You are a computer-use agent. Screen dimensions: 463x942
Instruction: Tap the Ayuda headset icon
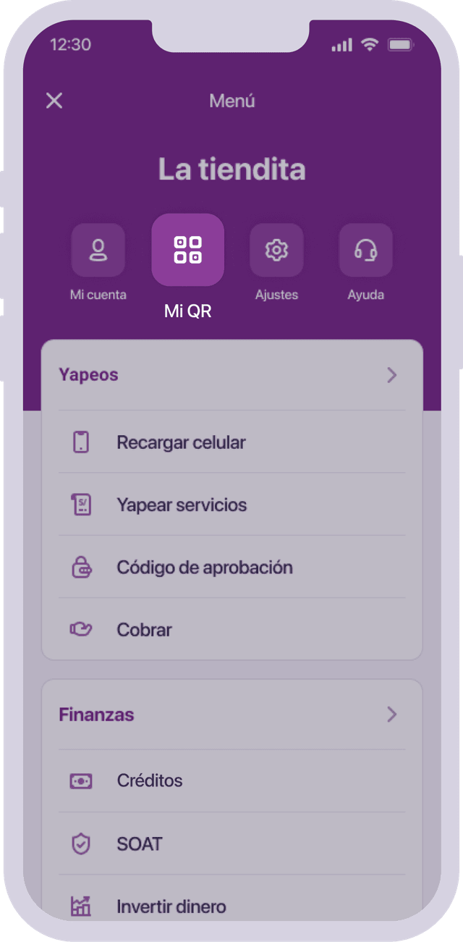click(365, 250)
